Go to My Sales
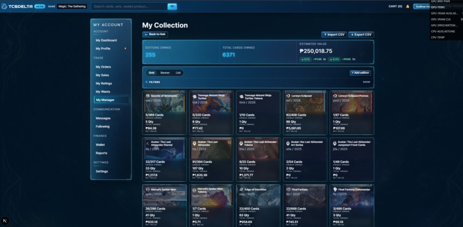The image size is (463, 227). point(102,75)
